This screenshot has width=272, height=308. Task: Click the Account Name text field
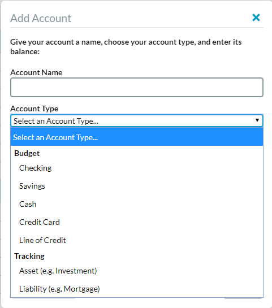pyautogui.click(x=137, y=87)
